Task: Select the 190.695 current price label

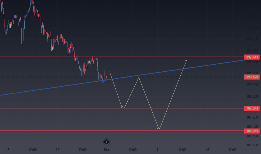Action: pos(252,77)
